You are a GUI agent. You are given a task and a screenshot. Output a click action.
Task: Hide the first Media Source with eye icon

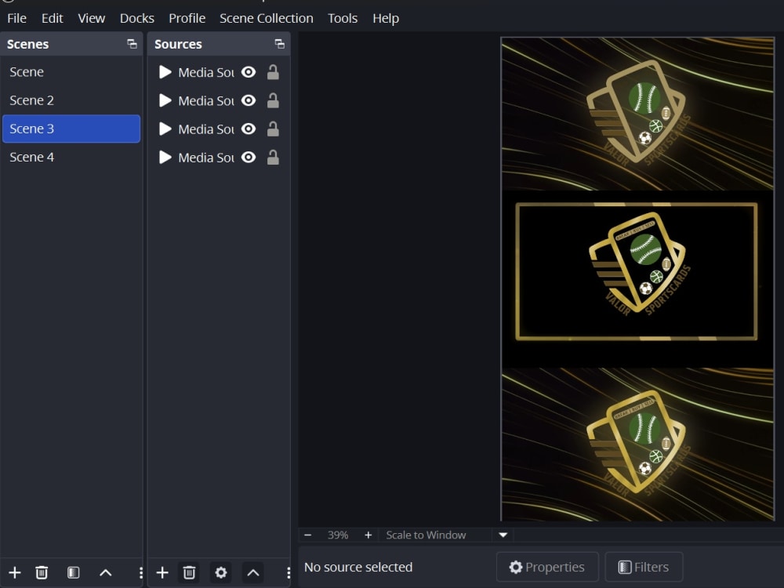click(249, 72)
